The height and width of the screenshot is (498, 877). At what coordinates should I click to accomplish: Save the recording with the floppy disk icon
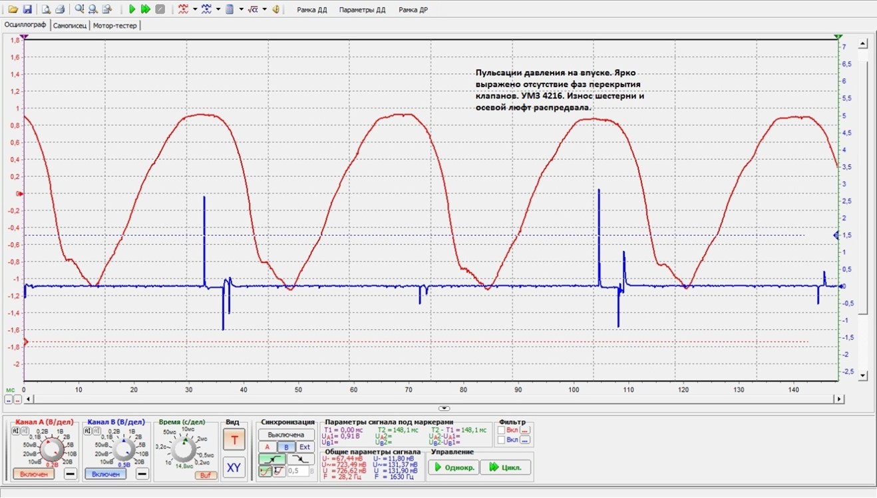(27, 9)
